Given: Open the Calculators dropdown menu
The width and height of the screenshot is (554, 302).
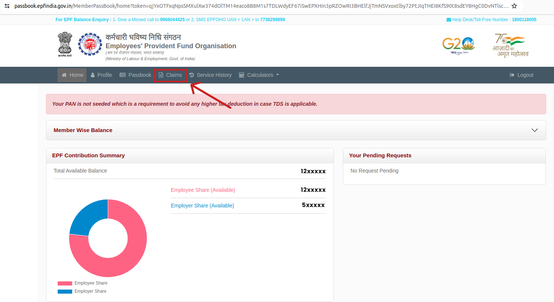Looking at the screenshot, I should coord(259,75).
